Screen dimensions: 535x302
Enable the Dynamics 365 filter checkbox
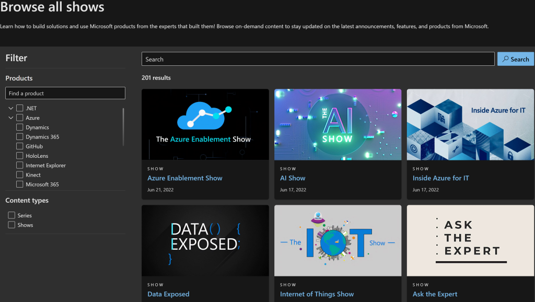click(x=20, y=137)
